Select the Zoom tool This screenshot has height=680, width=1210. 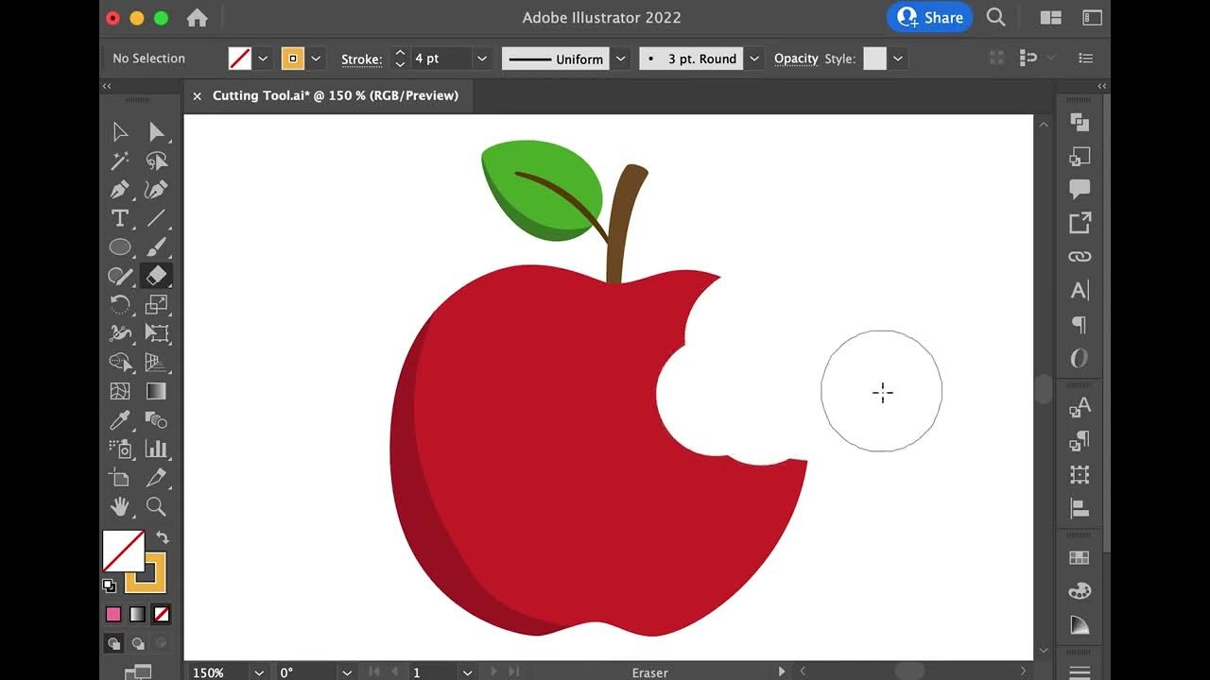(x=156, y=506)
